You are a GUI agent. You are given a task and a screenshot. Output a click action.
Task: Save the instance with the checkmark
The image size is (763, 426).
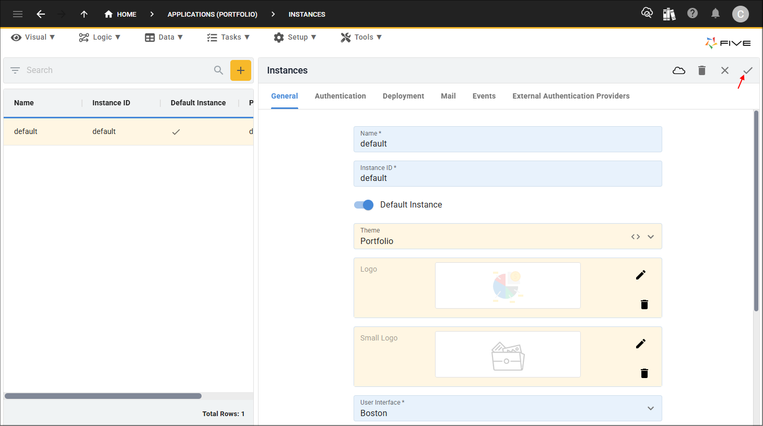(748, 70)
